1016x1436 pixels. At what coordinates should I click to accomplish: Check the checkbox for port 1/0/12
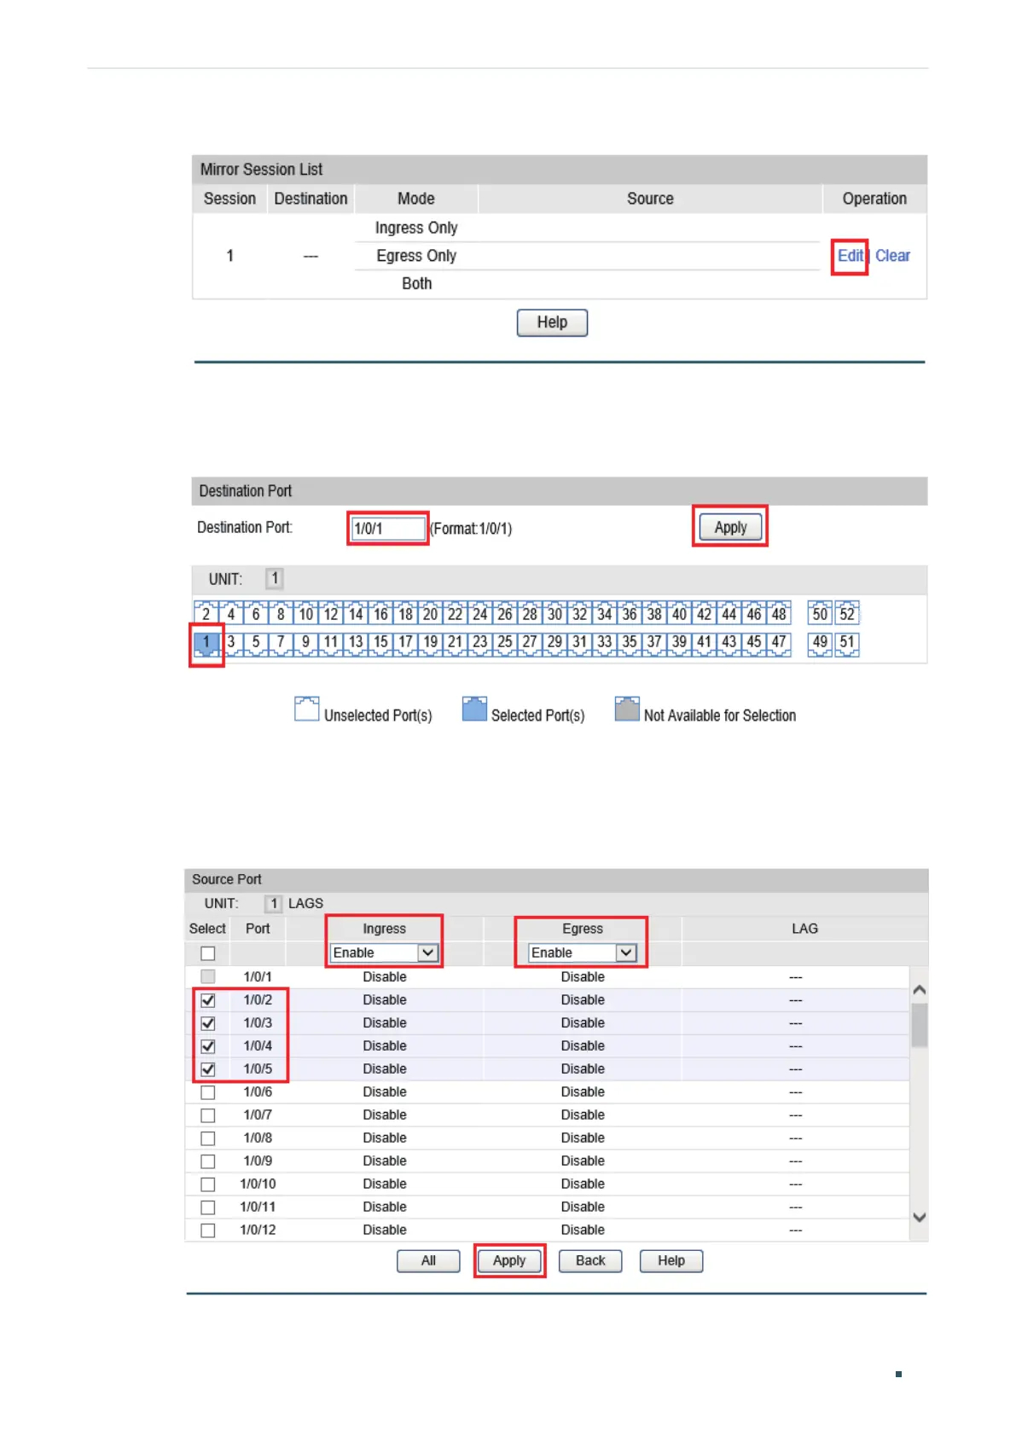click(208, 1230)
